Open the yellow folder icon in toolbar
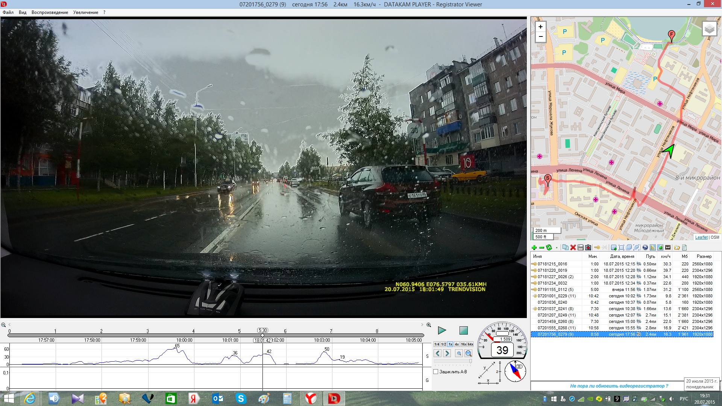Image resolution: width=722 pixels, height=406 pixels. (x=677, y=247)
